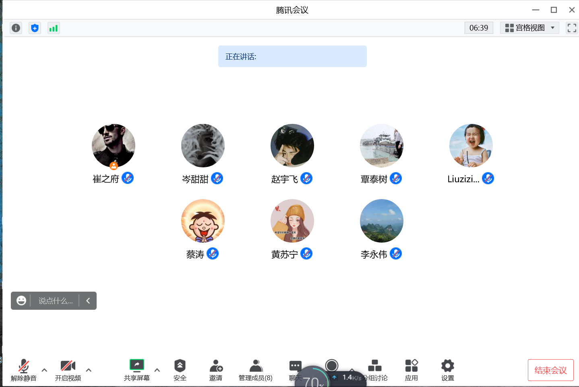Check the green network signal icon
This screenshot has height=387, width=579.
(x=54, y=28)
